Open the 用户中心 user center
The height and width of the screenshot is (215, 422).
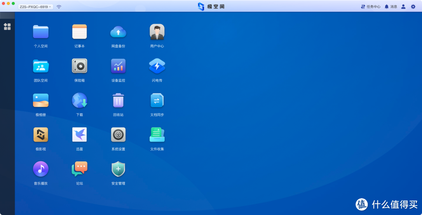point(157,32)
